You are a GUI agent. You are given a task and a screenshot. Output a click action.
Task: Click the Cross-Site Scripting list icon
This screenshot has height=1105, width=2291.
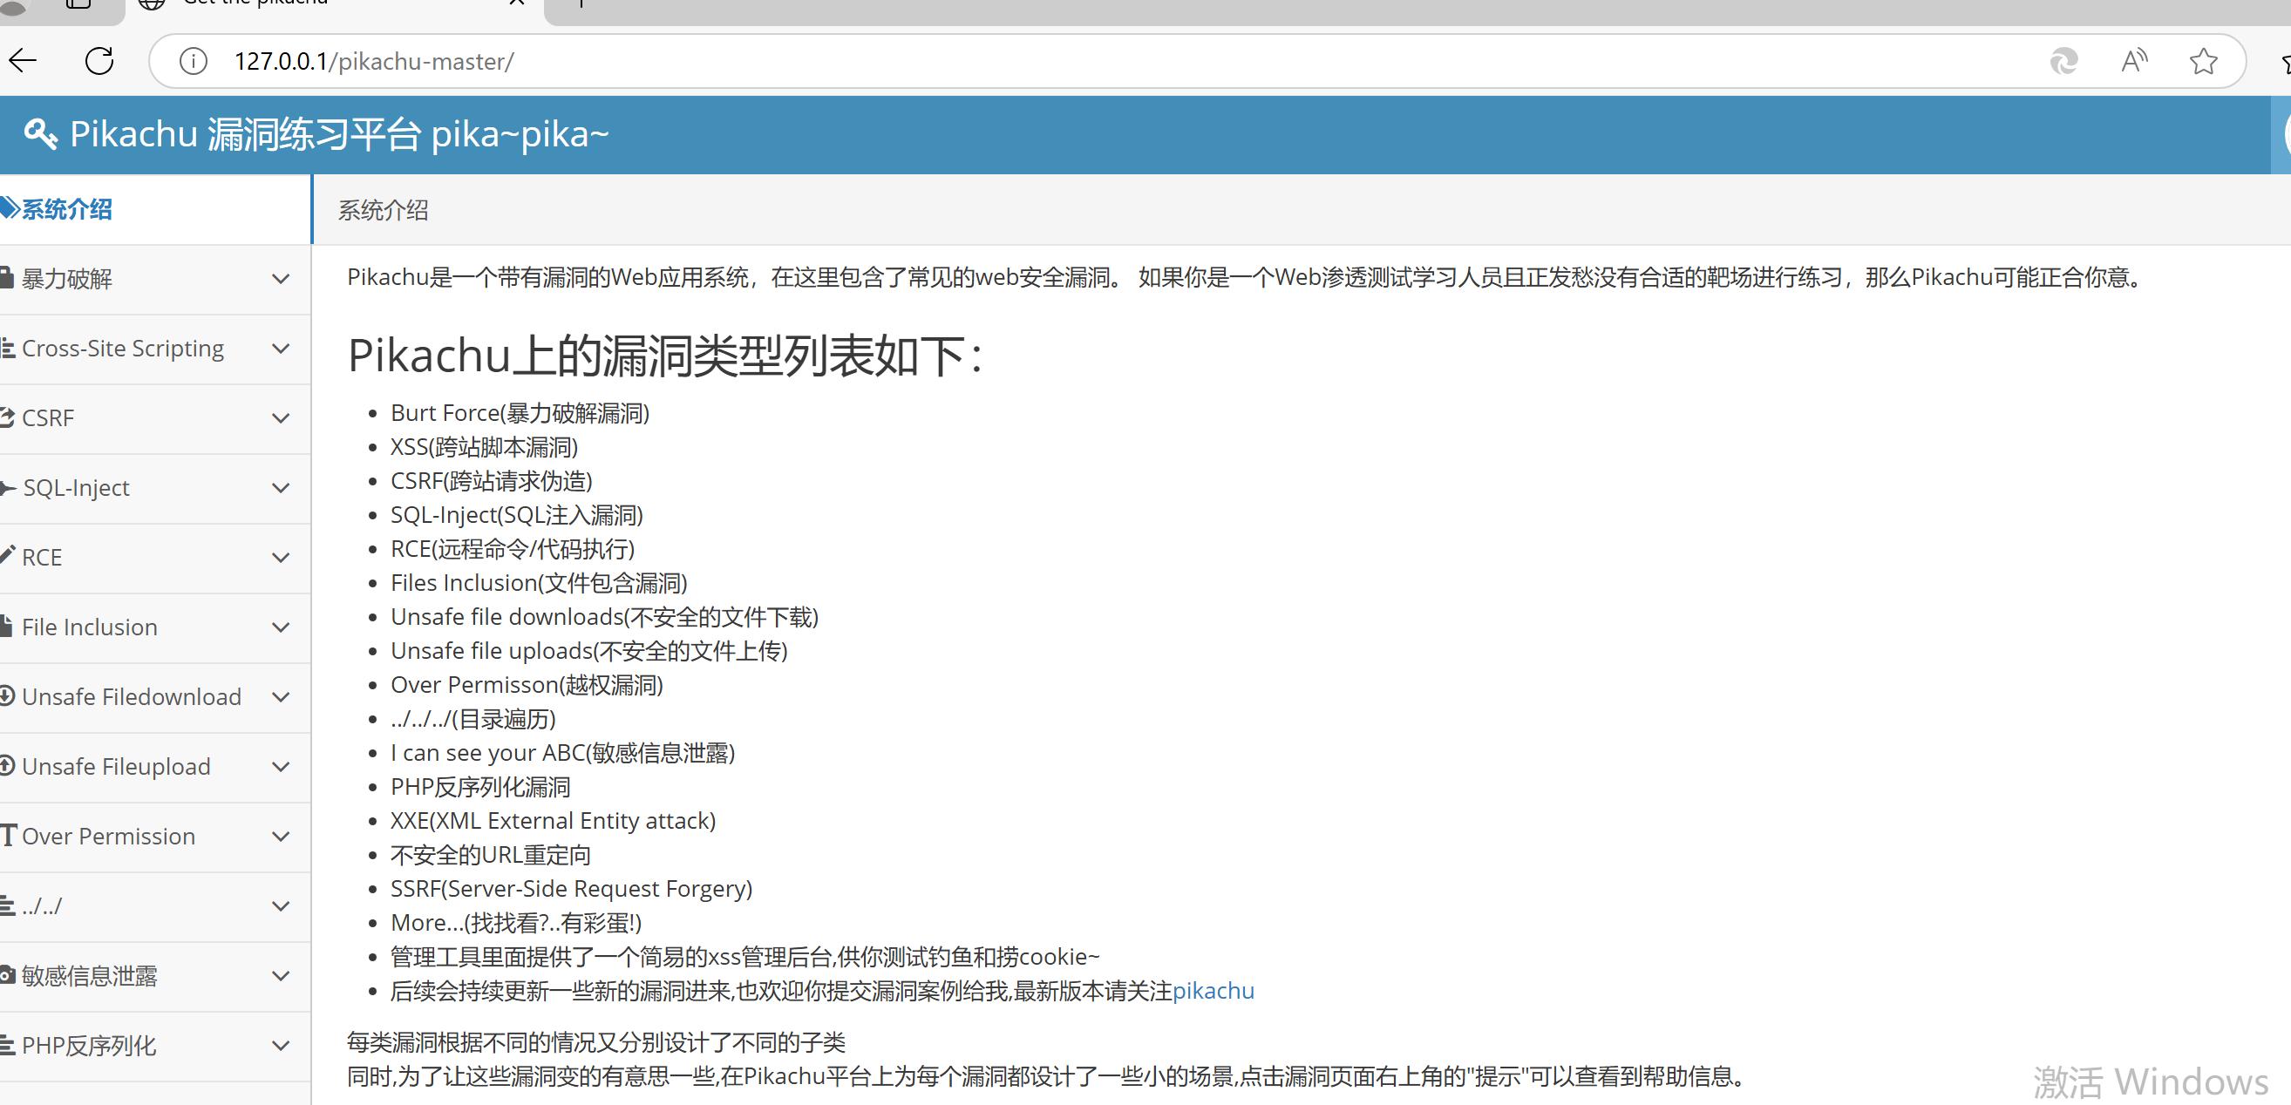pos(9,348)
